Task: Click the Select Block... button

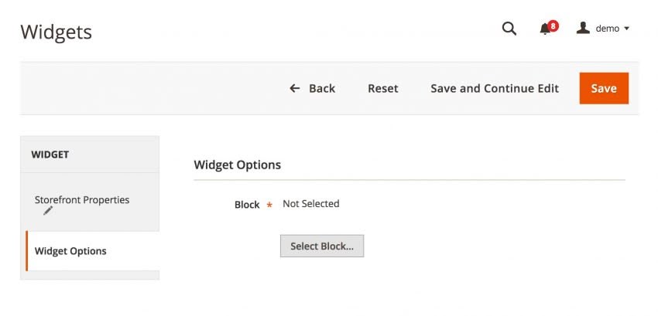Action: (x=321, y=246)
